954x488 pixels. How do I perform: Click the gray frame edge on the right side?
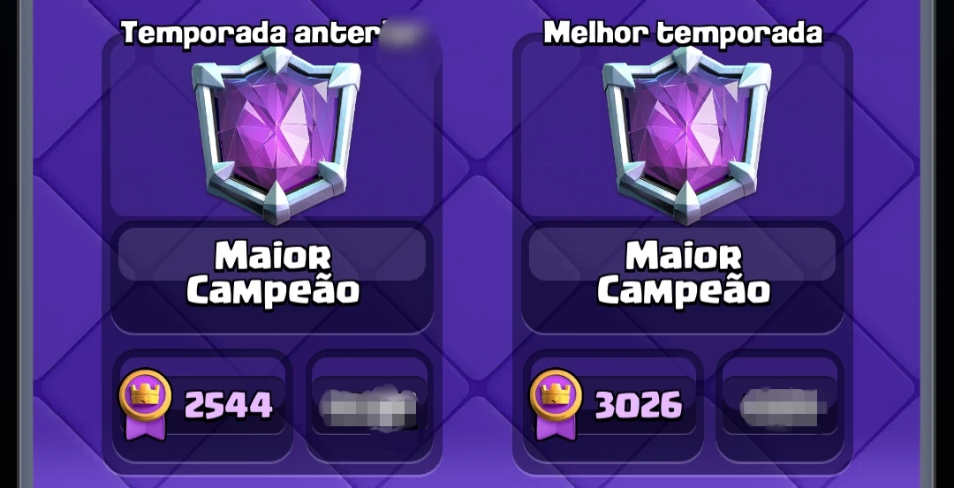[927, 243]
